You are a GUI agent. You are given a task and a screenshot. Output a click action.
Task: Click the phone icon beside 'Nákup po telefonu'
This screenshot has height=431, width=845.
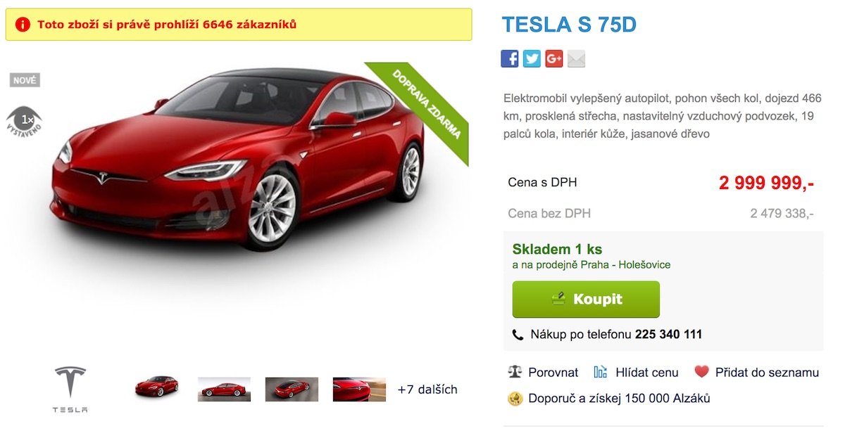(x=518, y=335)
